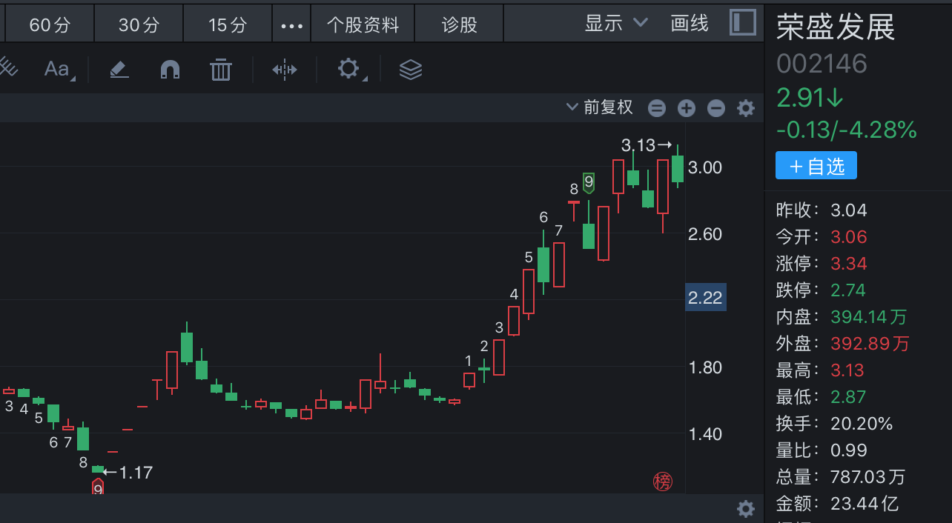Select the text annotation (Aa) tool
952x523 pixels.
(x=58, y=70)
